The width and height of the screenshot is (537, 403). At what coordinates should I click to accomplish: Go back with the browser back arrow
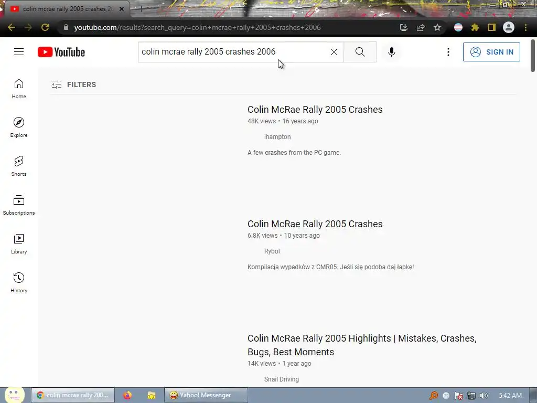[12, 27]
